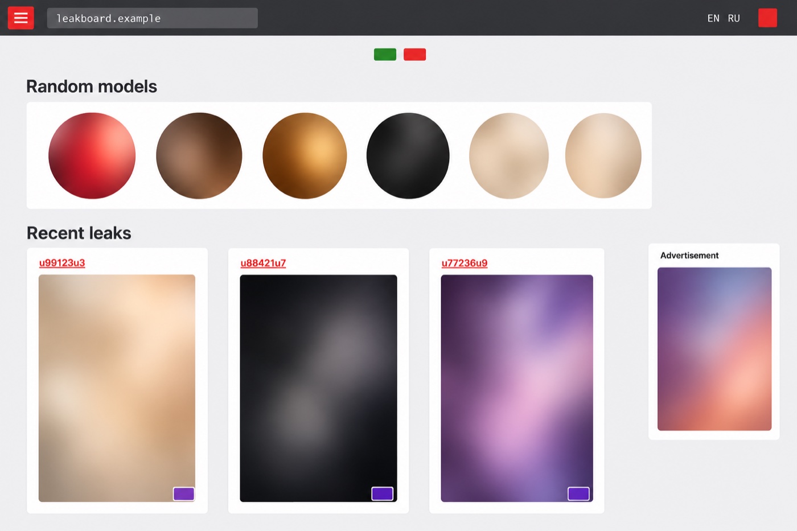
Task: Select the last beige model avatar in the row
Action: pos(603,155)
